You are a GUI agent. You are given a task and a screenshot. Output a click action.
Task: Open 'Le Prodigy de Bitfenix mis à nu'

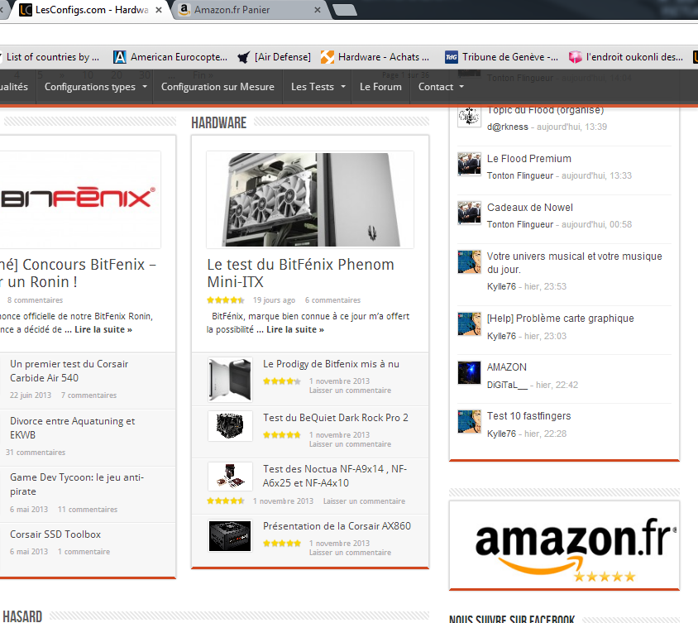click(331, 364)
